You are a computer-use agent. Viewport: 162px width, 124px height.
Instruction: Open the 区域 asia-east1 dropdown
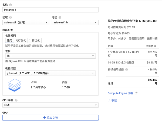(26, 23)
